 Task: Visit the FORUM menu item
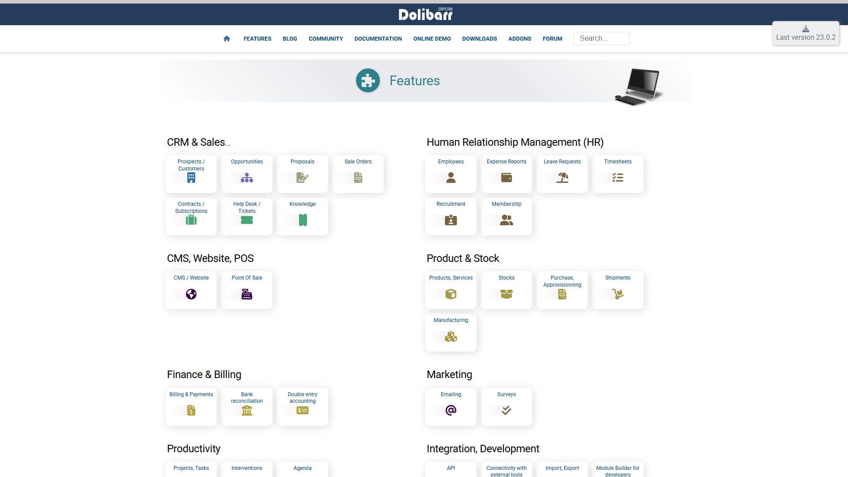tap(553, 39)
